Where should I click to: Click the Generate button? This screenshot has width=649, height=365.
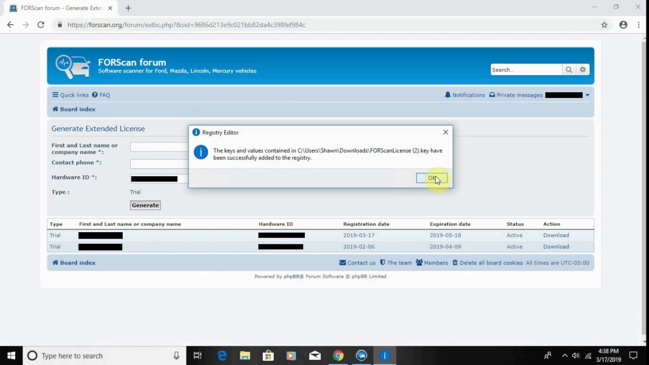[x=145, y=205]
